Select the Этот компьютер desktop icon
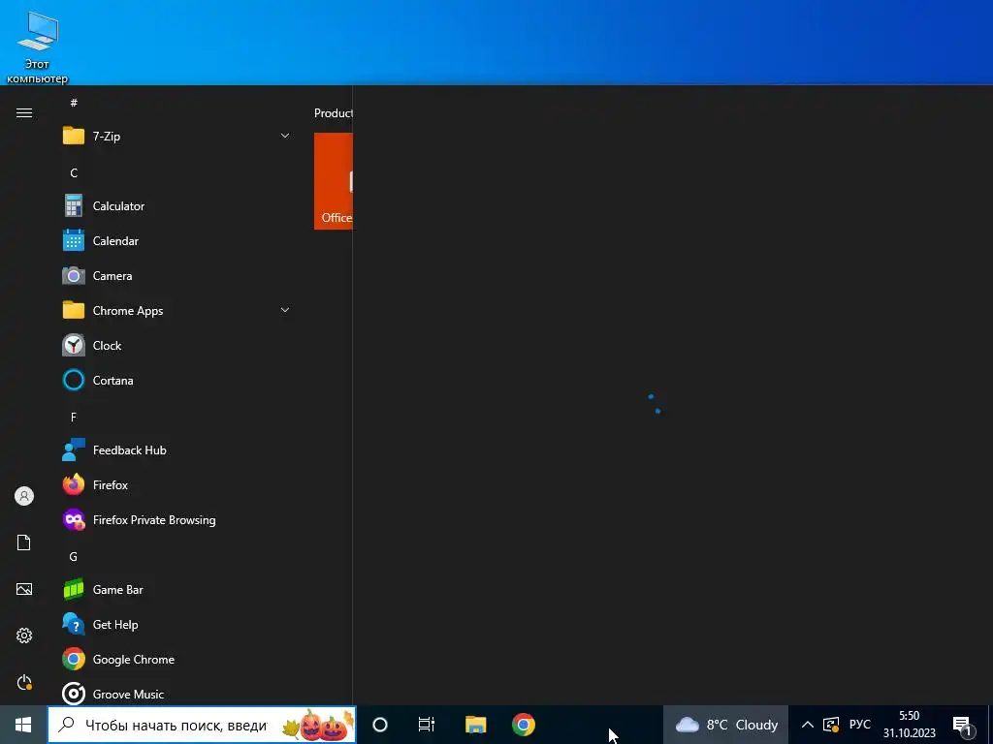 (38, 47)
